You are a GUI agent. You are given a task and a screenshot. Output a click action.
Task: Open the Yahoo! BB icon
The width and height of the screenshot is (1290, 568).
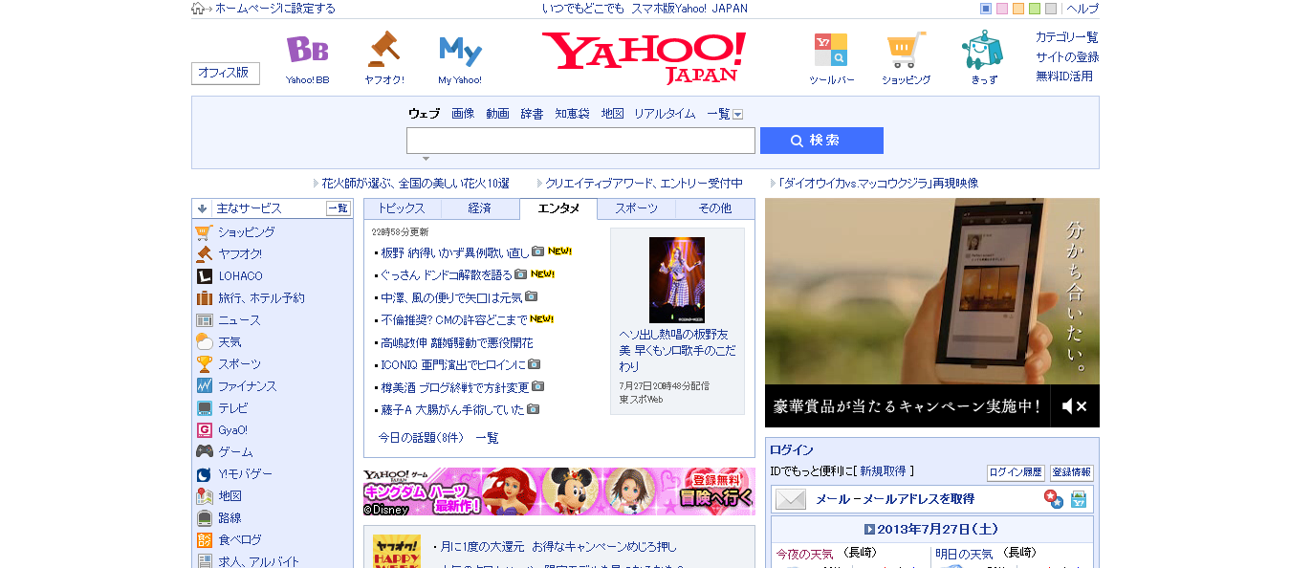coord(307,50)
